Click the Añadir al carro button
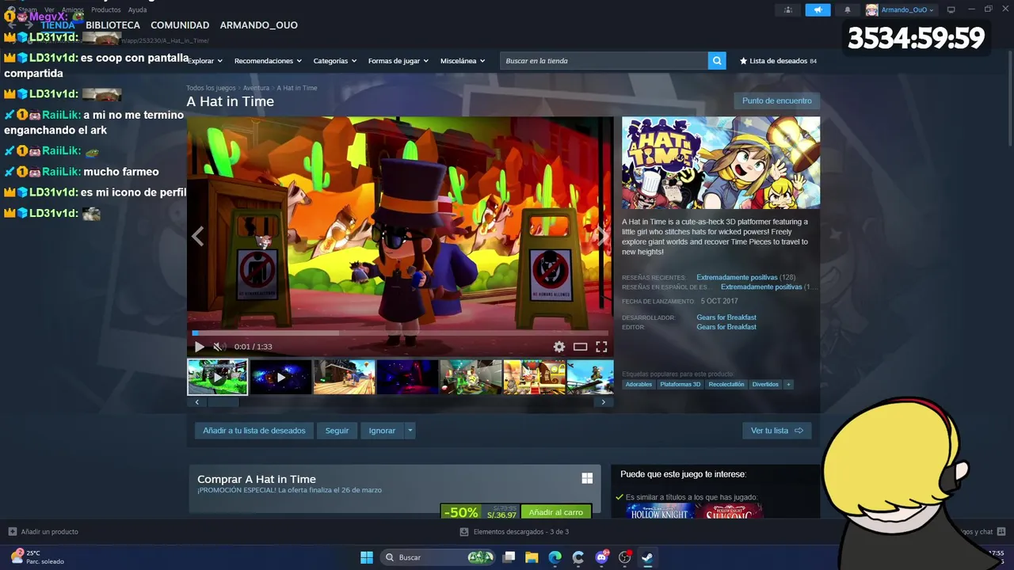The height and width of the screenshot is (570, 1014). pyautogui.click(x=556, y=512)
